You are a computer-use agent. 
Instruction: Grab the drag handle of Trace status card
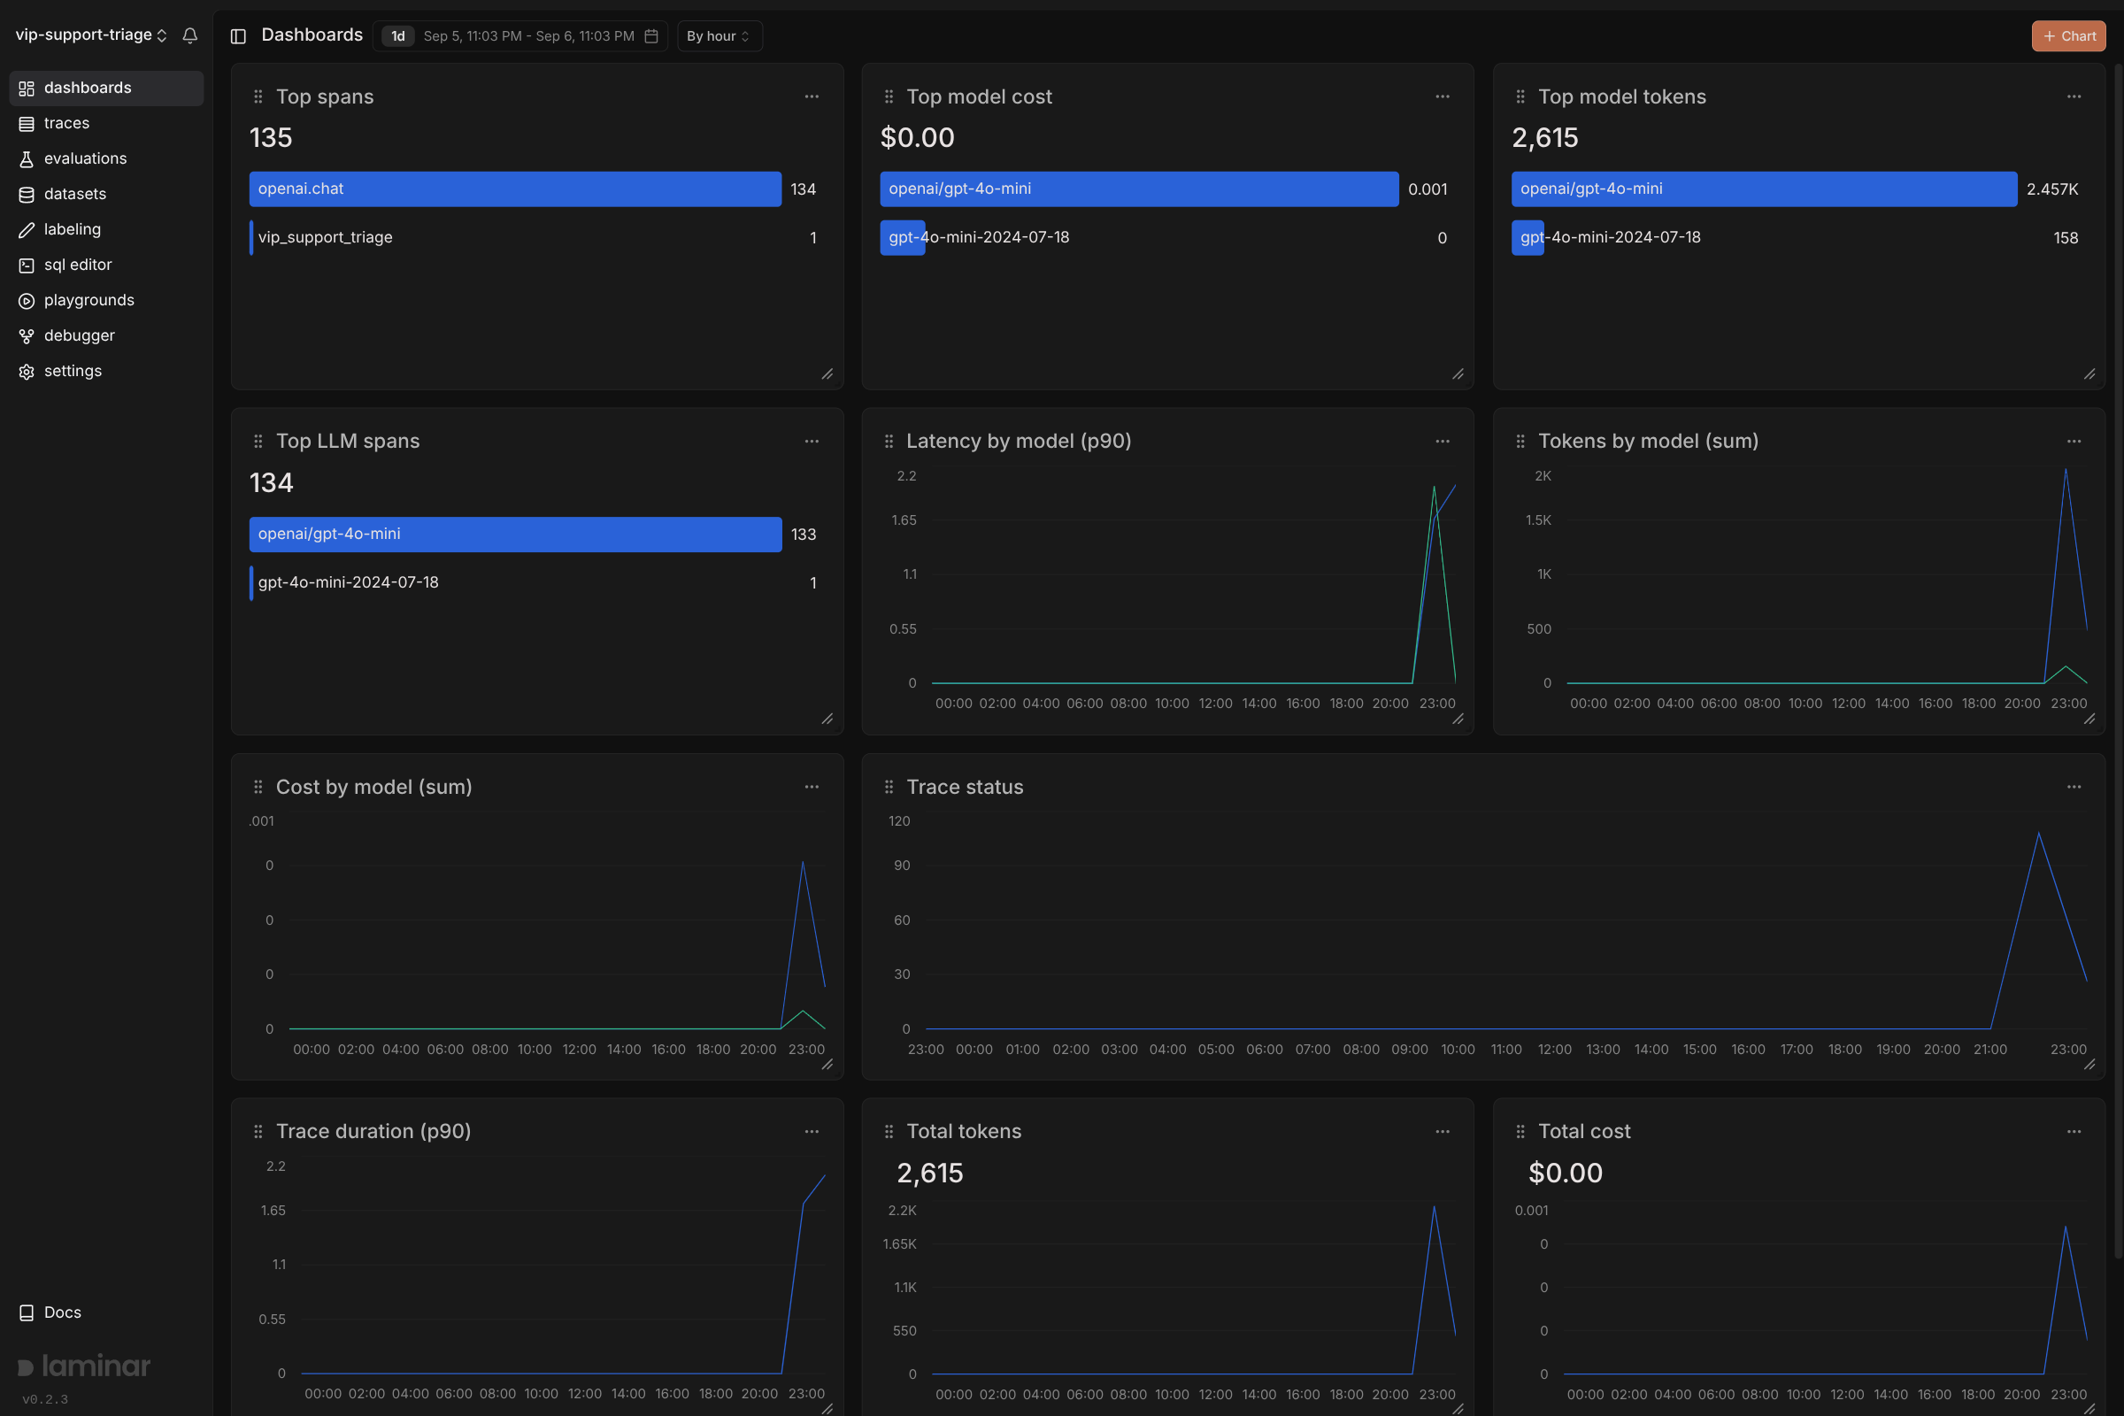[x=889, y=787]
